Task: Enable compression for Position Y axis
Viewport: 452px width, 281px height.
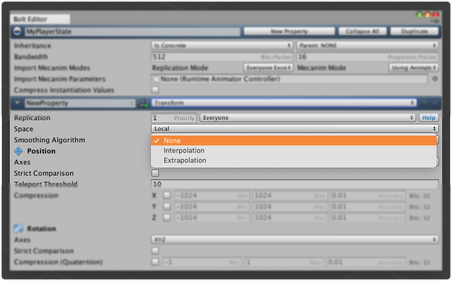Action: point(167,206)
